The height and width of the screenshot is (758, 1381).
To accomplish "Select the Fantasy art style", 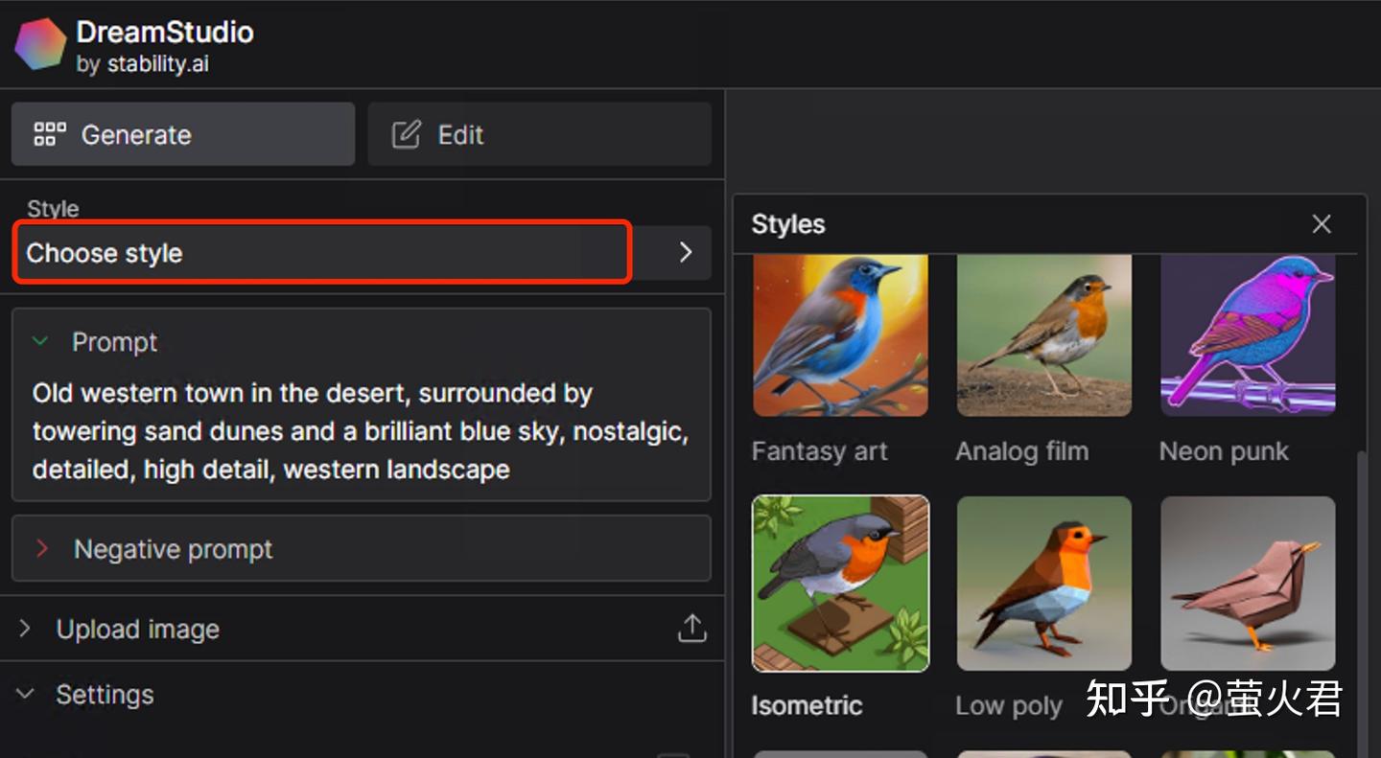I will (840, 335).
